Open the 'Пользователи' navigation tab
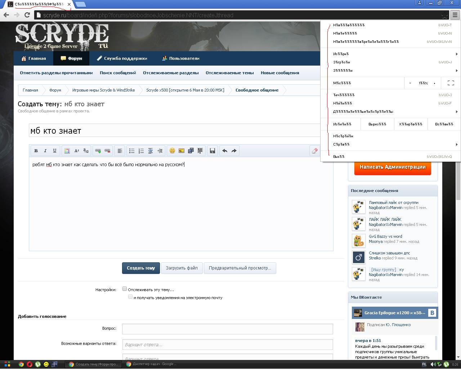 click(x=180, y=58)
